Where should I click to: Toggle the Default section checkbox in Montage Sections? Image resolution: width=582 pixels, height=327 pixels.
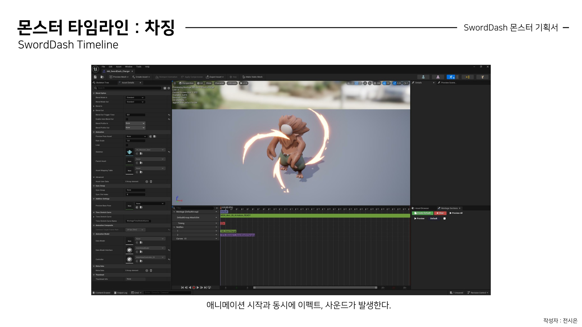[x=444, y=219]
